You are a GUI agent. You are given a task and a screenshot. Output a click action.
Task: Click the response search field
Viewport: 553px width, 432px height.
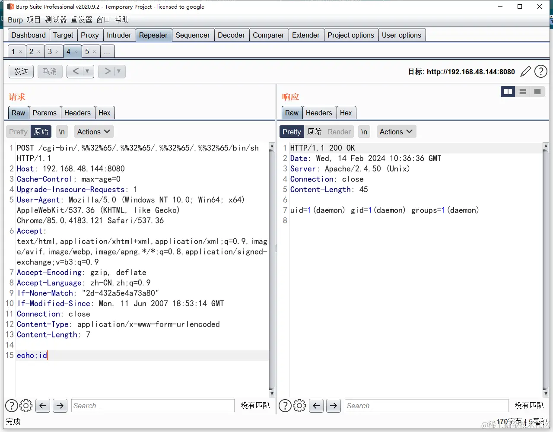[x=426, y=406]
